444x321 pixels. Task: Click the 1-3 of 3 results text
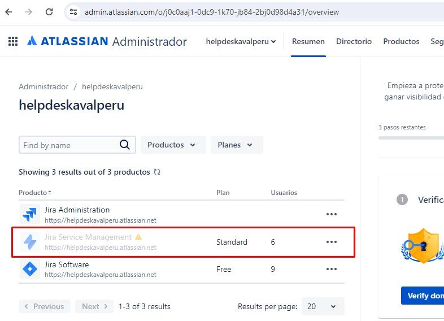click(x=145, y=306)
